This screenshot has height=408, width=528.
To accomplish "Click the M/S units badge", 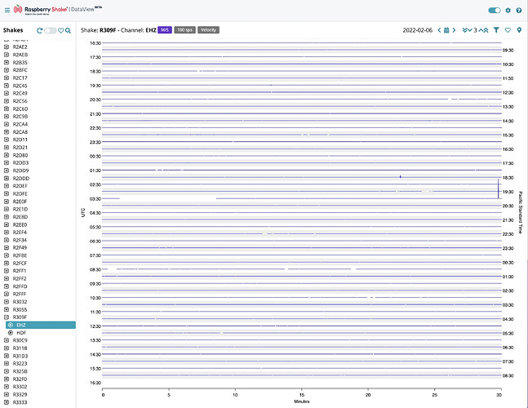I will coord(165,30).
